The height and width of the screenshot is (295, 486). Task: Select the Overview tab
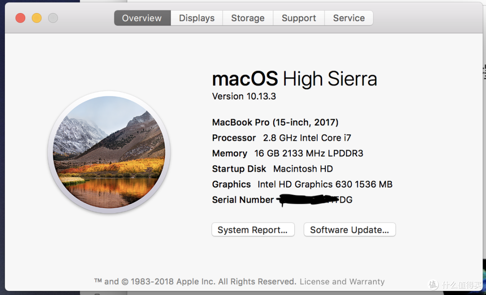pos(142,18)
